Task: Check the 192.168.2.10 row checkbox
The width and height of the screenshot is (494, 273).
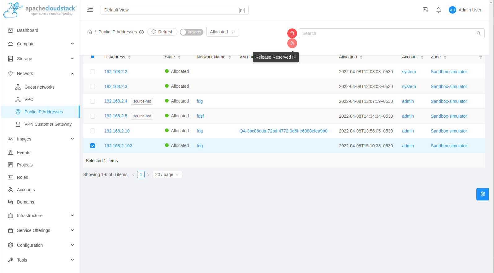Action: pos(93,131)
